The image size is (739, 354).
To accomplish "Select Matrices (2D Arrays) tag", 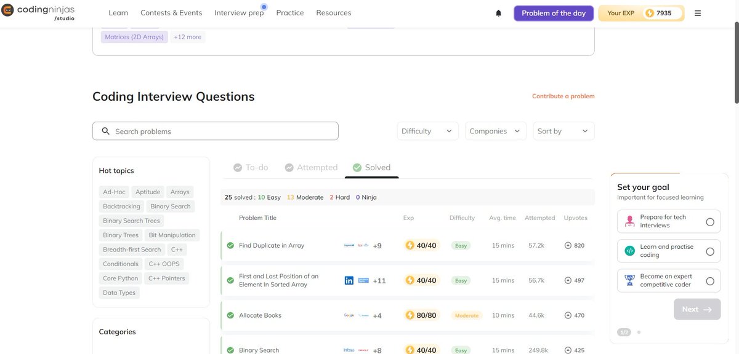I will pos(134,37).
